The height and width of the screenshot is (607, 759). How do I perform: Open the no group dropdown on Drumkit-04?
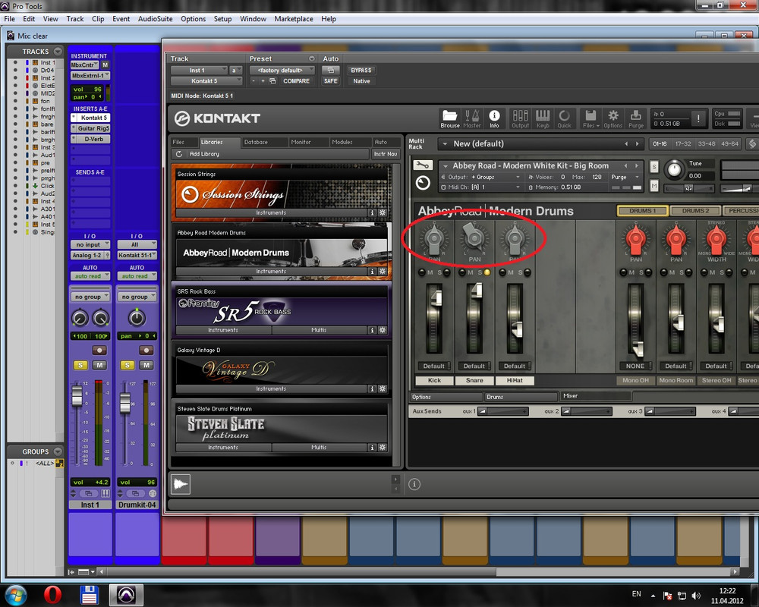pyautogui.click(x=137, y=297)
